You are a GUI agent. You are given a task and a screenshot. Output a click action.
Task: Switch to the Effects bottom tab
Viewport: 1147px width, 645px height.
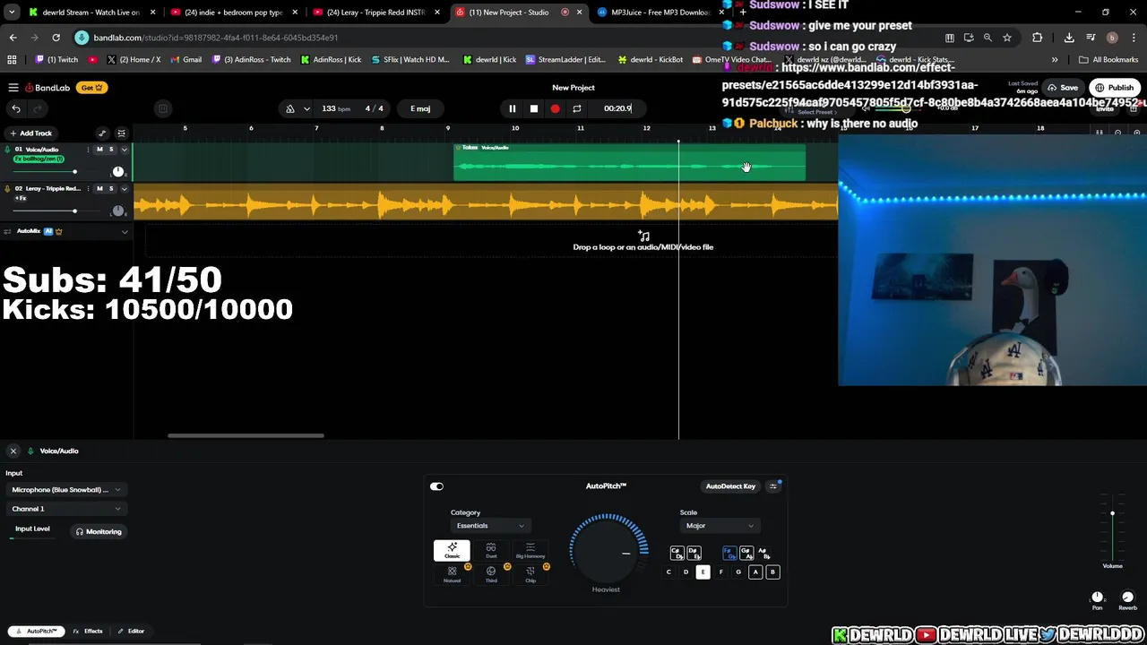(88, 631)
